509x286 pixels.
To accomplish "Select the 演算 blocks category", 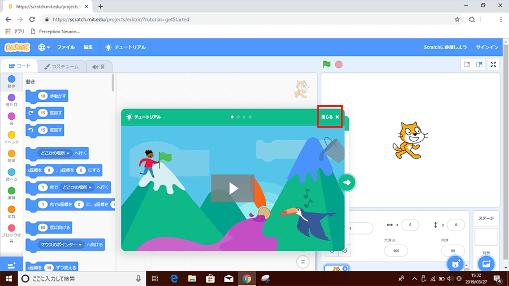I will click(11, 193).
